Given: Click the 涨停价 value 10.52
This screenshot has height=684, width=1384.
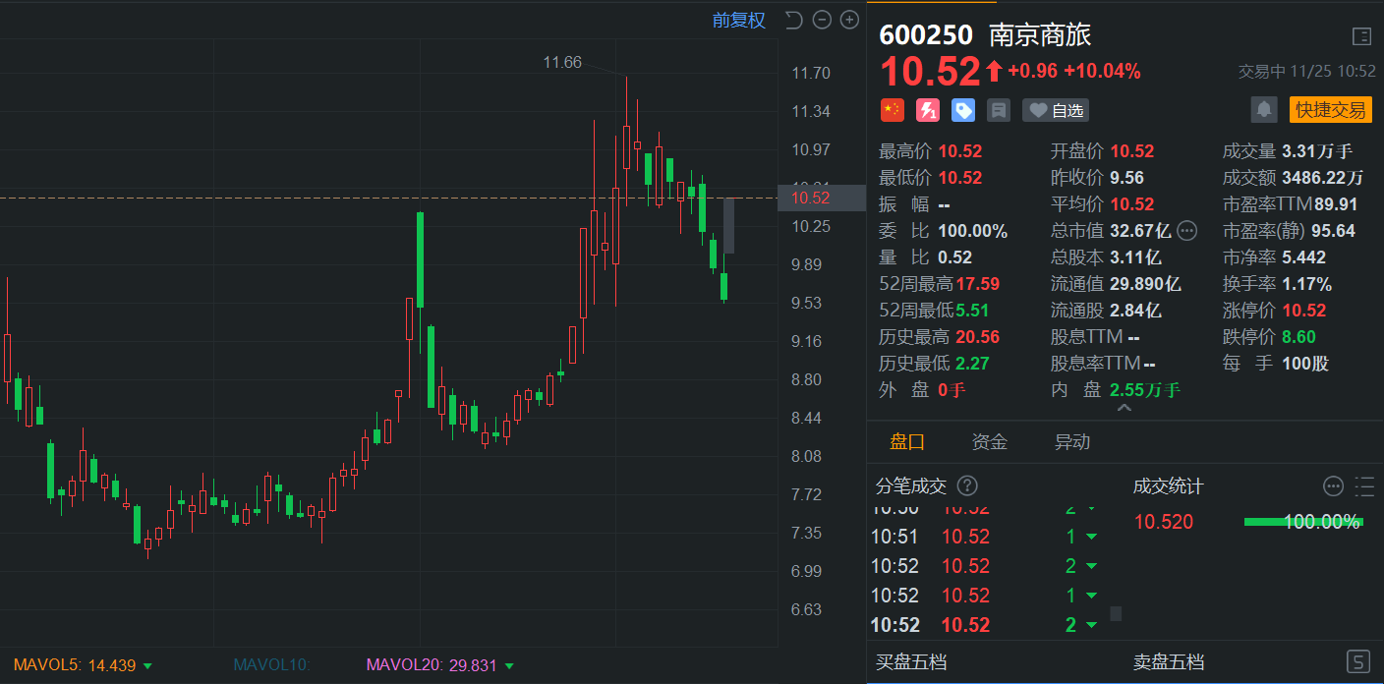Looking at the screenshot, I should click(1304, 311).
